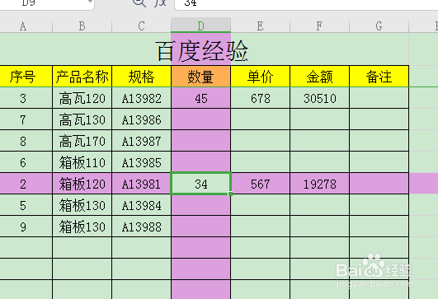Click the cell containing A13988
The image size is (438, 299).
(141, 227)
